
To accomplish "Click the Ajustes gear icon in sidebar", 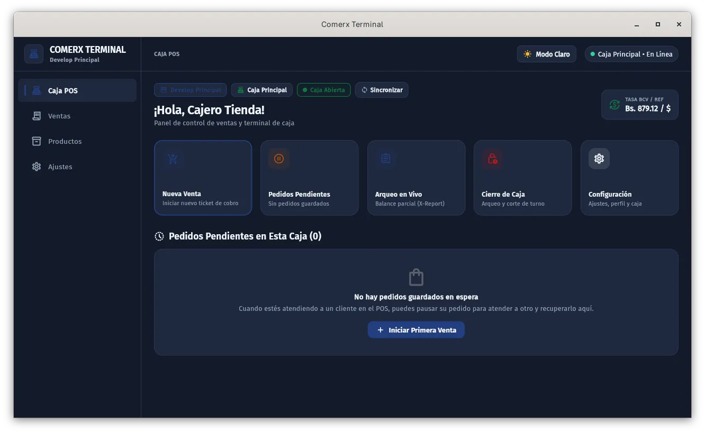I will pyautogui.click(x=37, y=167).
